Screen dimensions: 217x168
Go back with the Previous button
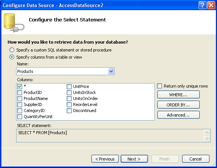105,159
